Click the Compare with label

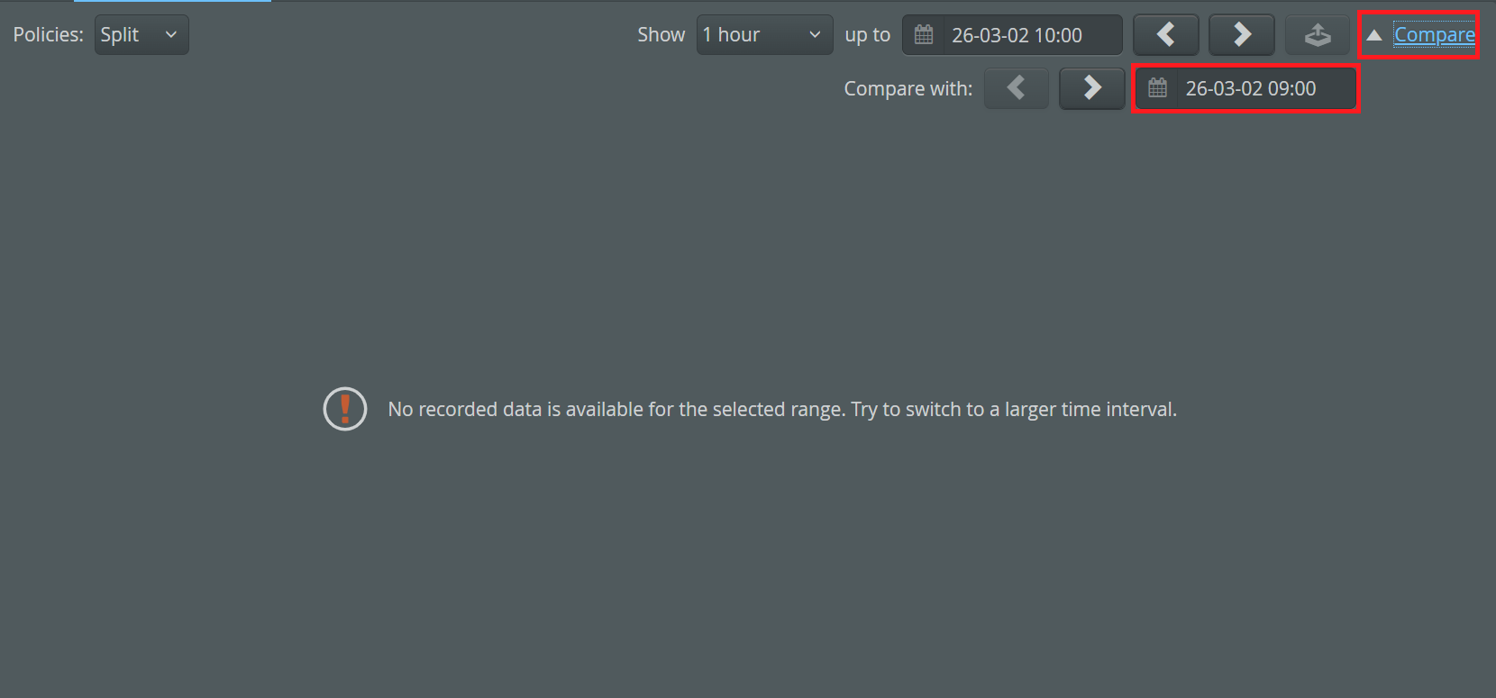pos(908,88)
